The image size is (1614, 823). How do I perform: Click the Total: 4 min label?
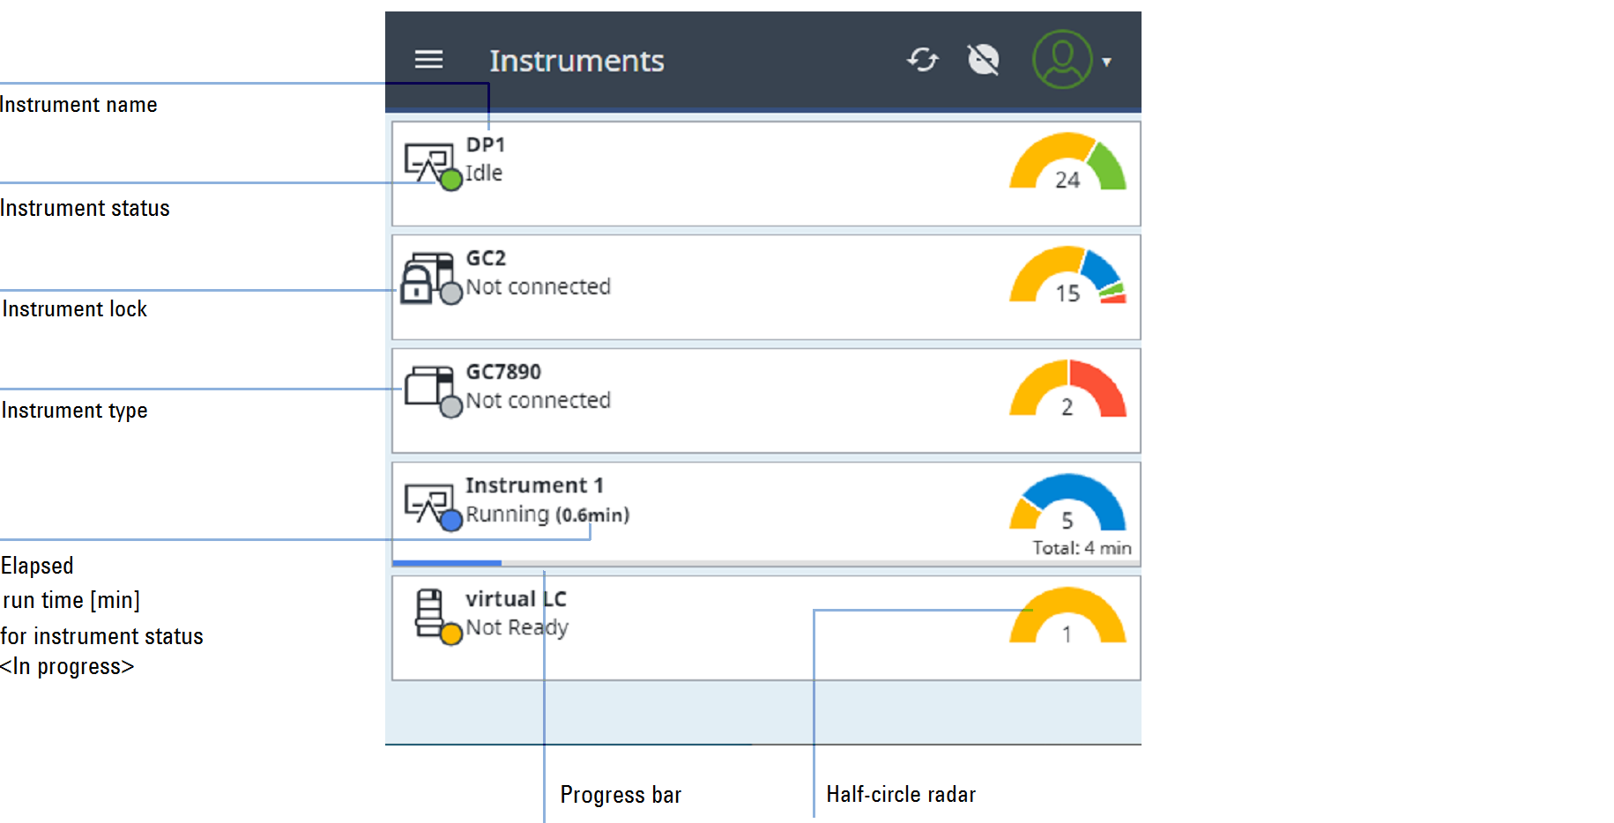[x=1082, y=548]
